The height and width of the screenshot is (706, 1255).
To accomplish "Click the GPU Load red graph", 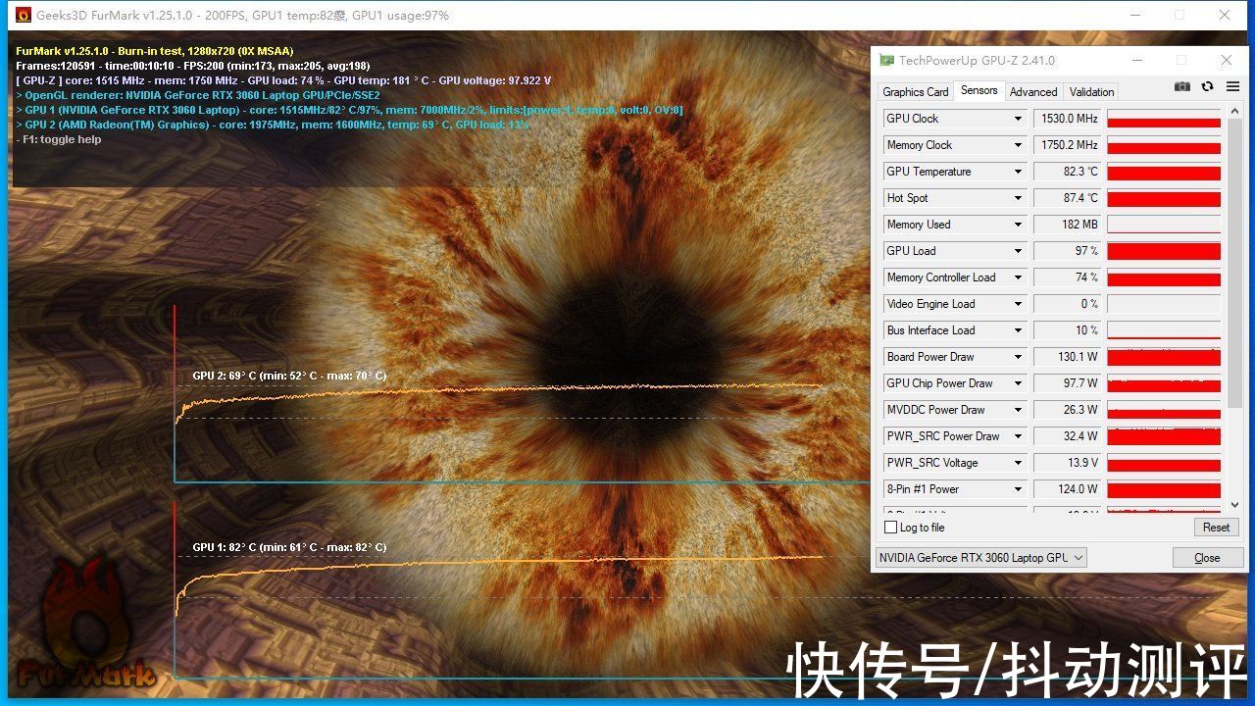I will pyautogui.click(x=1164, y=251).
